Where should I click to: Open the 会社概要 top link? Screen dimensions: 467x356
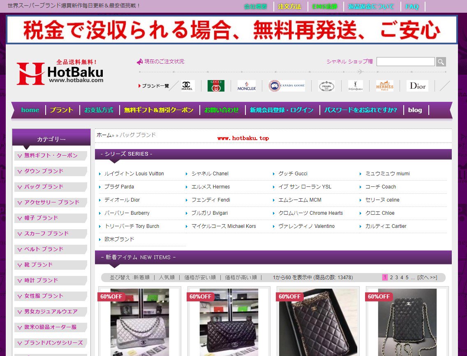pos(255,7)
